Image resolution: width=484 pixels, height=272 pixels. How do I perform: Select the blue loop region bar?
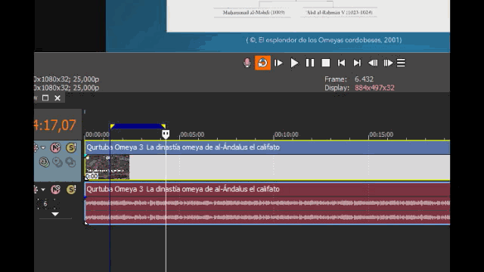138,126
